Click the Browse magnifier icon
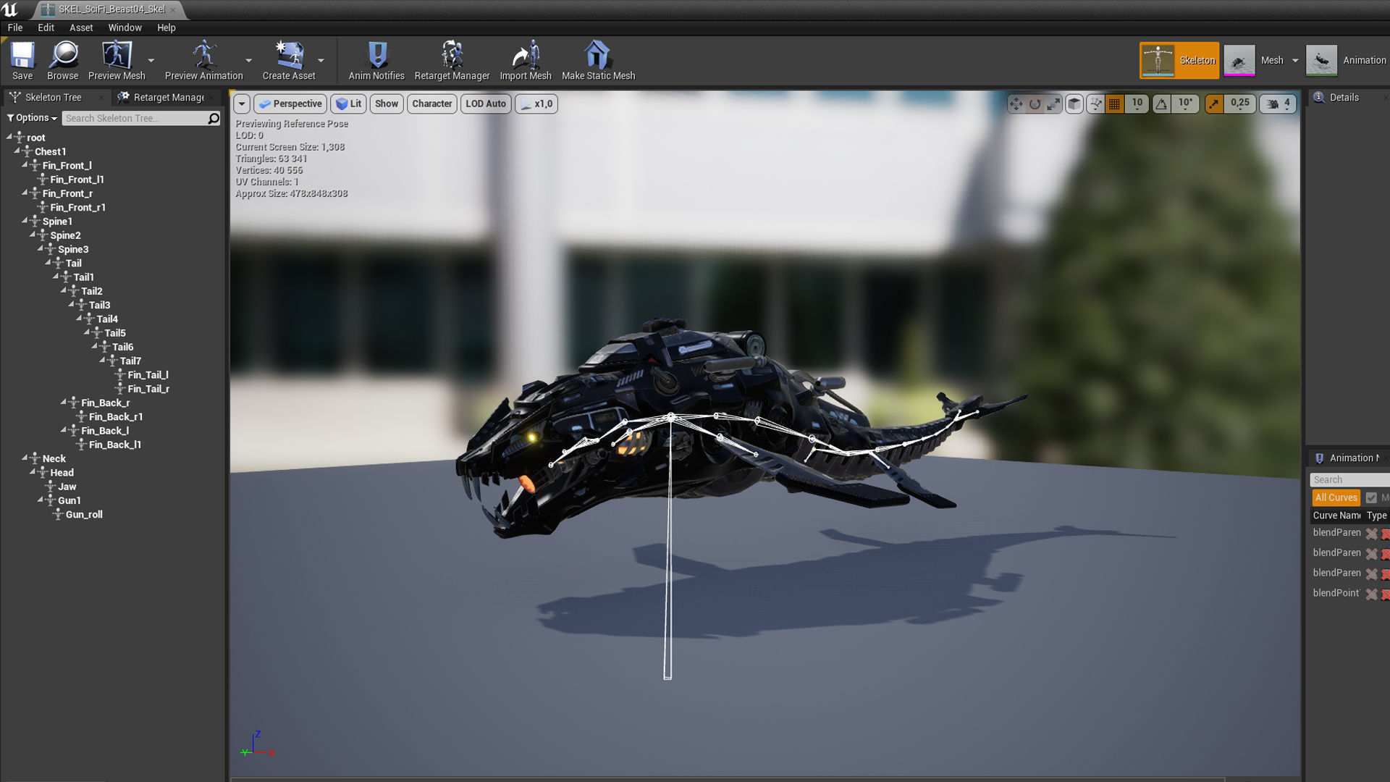Viewport: 1390px width, 782px height. coord(63,56)
